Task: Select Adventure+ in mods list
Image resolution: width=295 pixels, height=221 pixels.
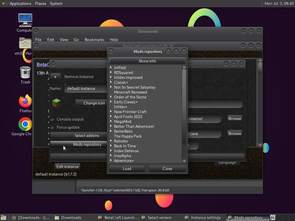Action: 124,161
